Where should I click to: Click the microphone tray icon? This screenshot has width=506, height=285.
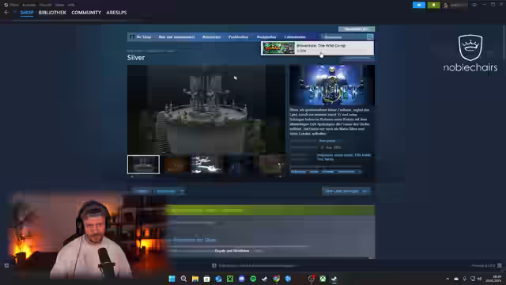[x=464, y=279]
